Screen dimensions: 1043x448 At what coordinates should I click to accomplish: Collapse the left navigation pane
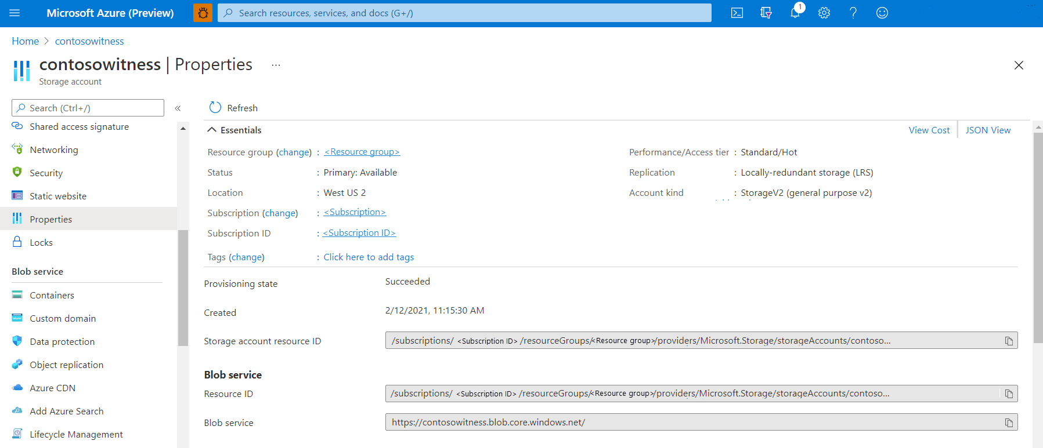178,108
